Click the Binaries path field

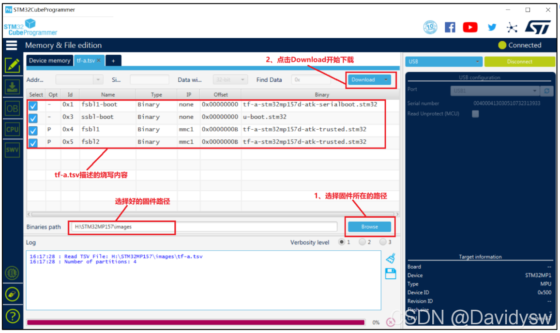(x=204, y=227)
